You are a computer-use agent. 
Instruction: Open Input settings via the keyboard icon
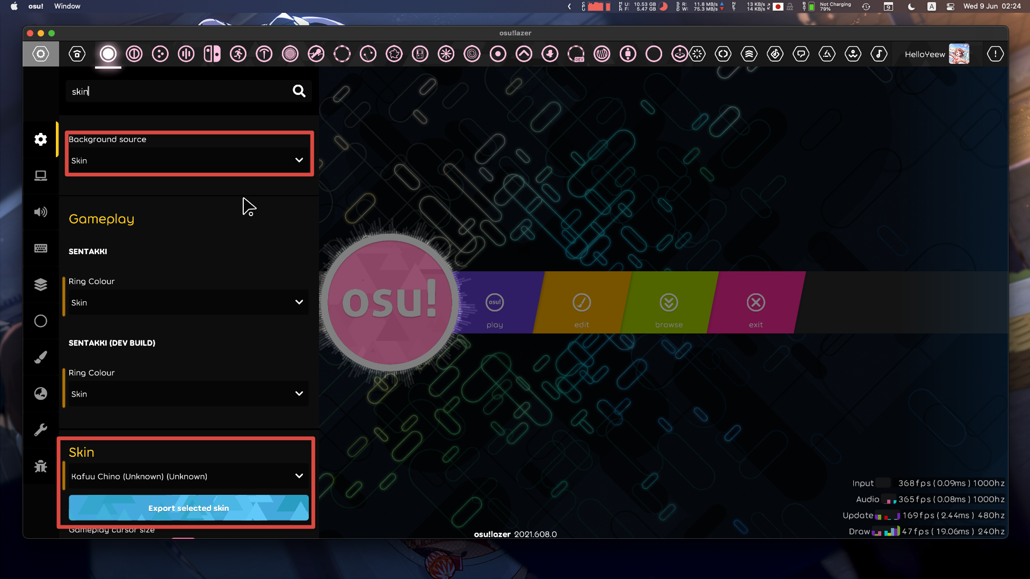(41, 248)
